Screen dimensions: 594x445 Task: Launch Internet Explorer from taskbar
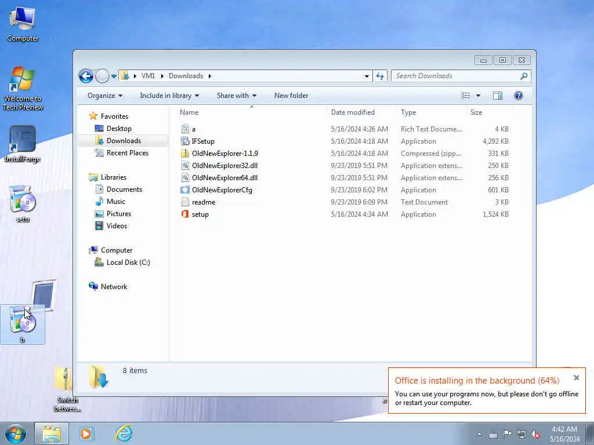(124, 433)
